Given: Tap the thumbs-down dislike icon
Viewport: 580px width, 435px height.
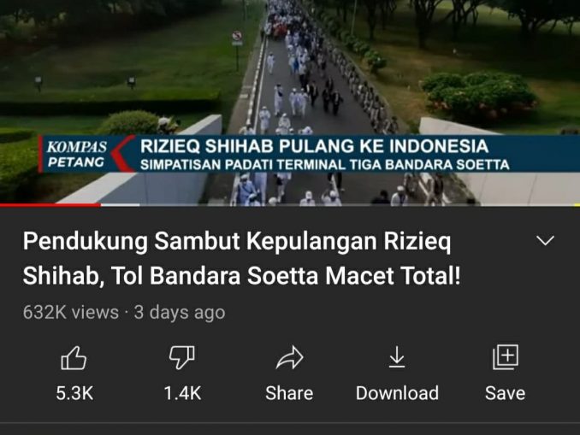Looking at the screenshot, I should [x=182, y=357].
